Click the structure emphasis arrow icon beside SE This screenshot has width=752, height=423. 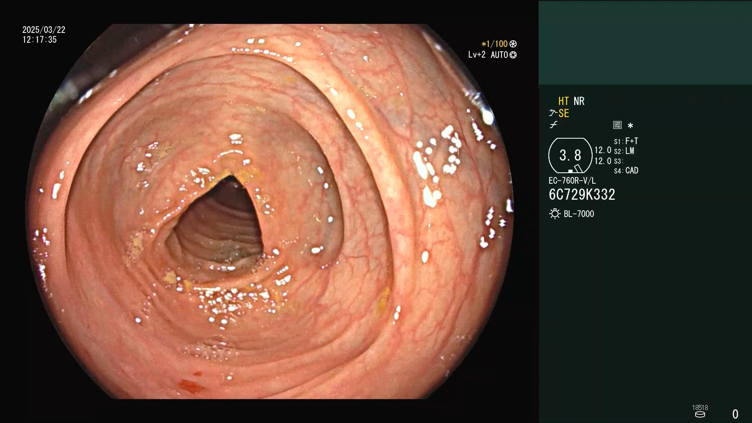(553, 113)
